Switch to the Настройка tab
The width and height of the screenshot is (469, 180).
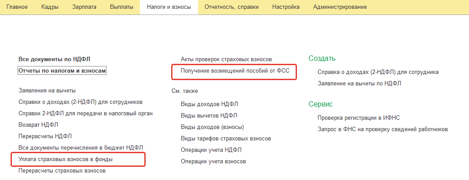pyautogui.click(x=286, y=7)
